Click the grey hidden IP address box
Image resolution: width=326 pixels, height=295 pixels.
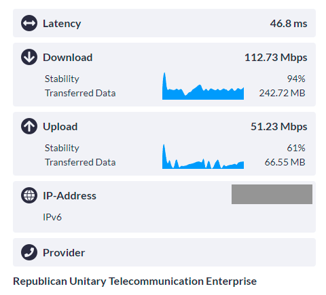click(x=272, y=194)
